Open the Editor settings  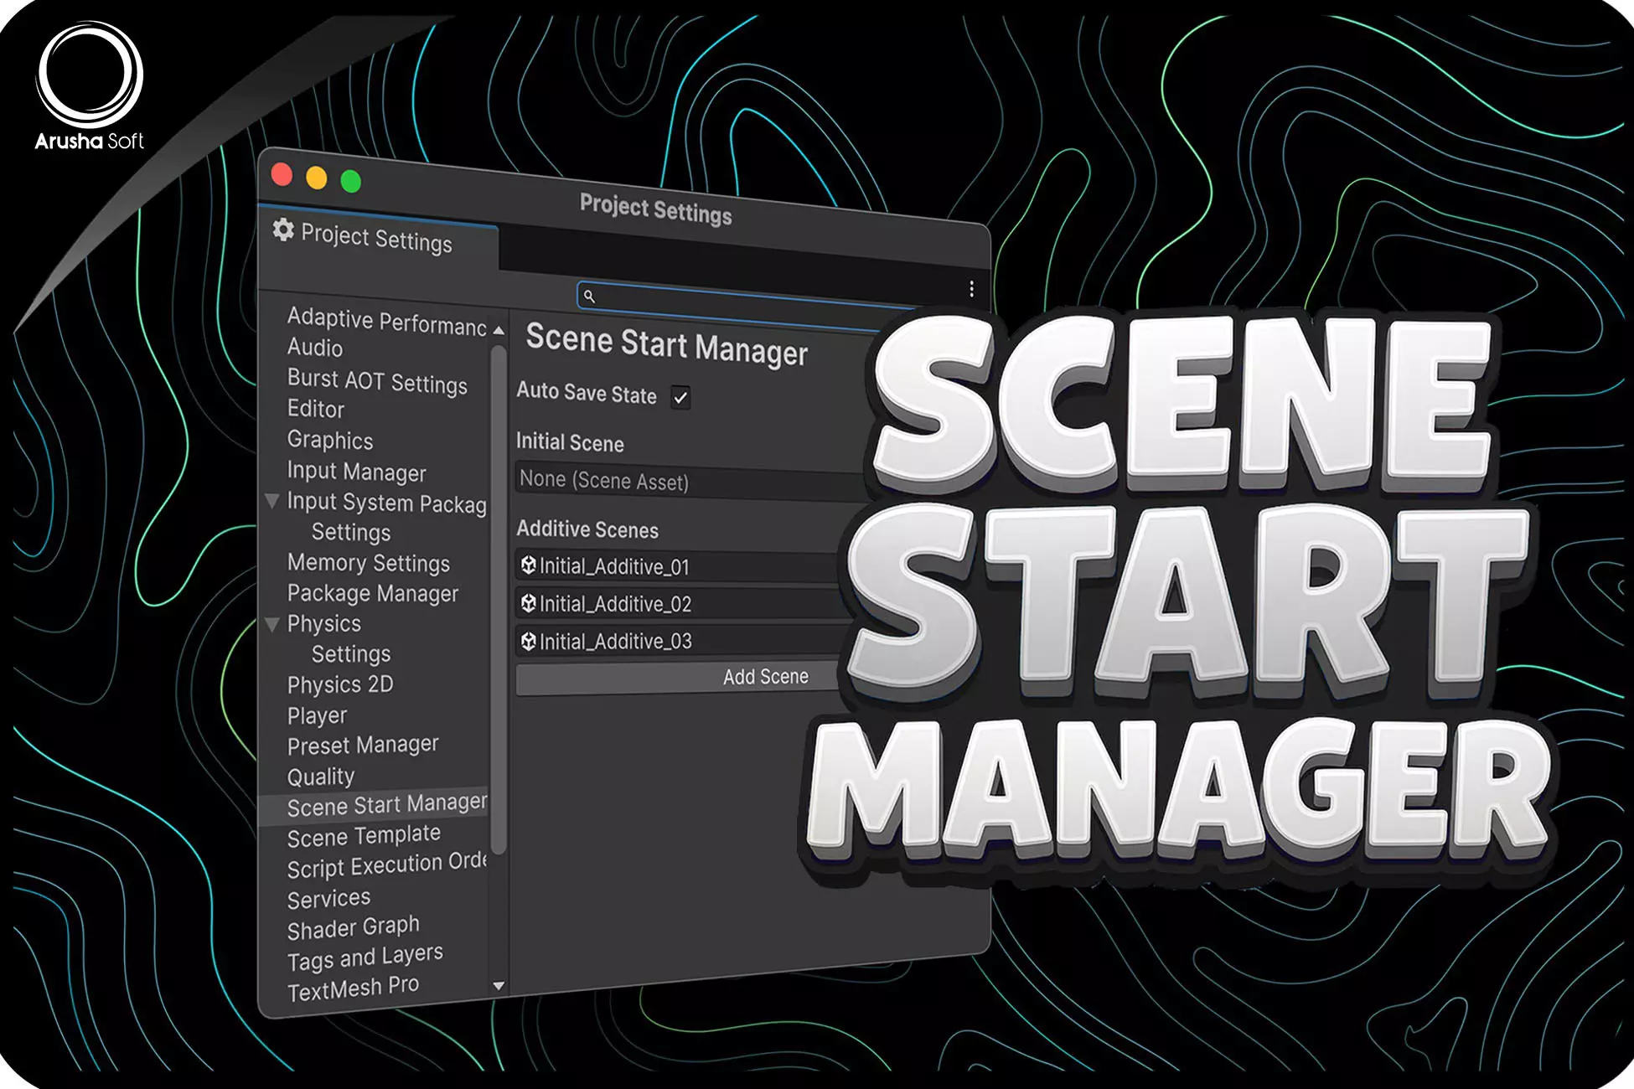point(316,409)
